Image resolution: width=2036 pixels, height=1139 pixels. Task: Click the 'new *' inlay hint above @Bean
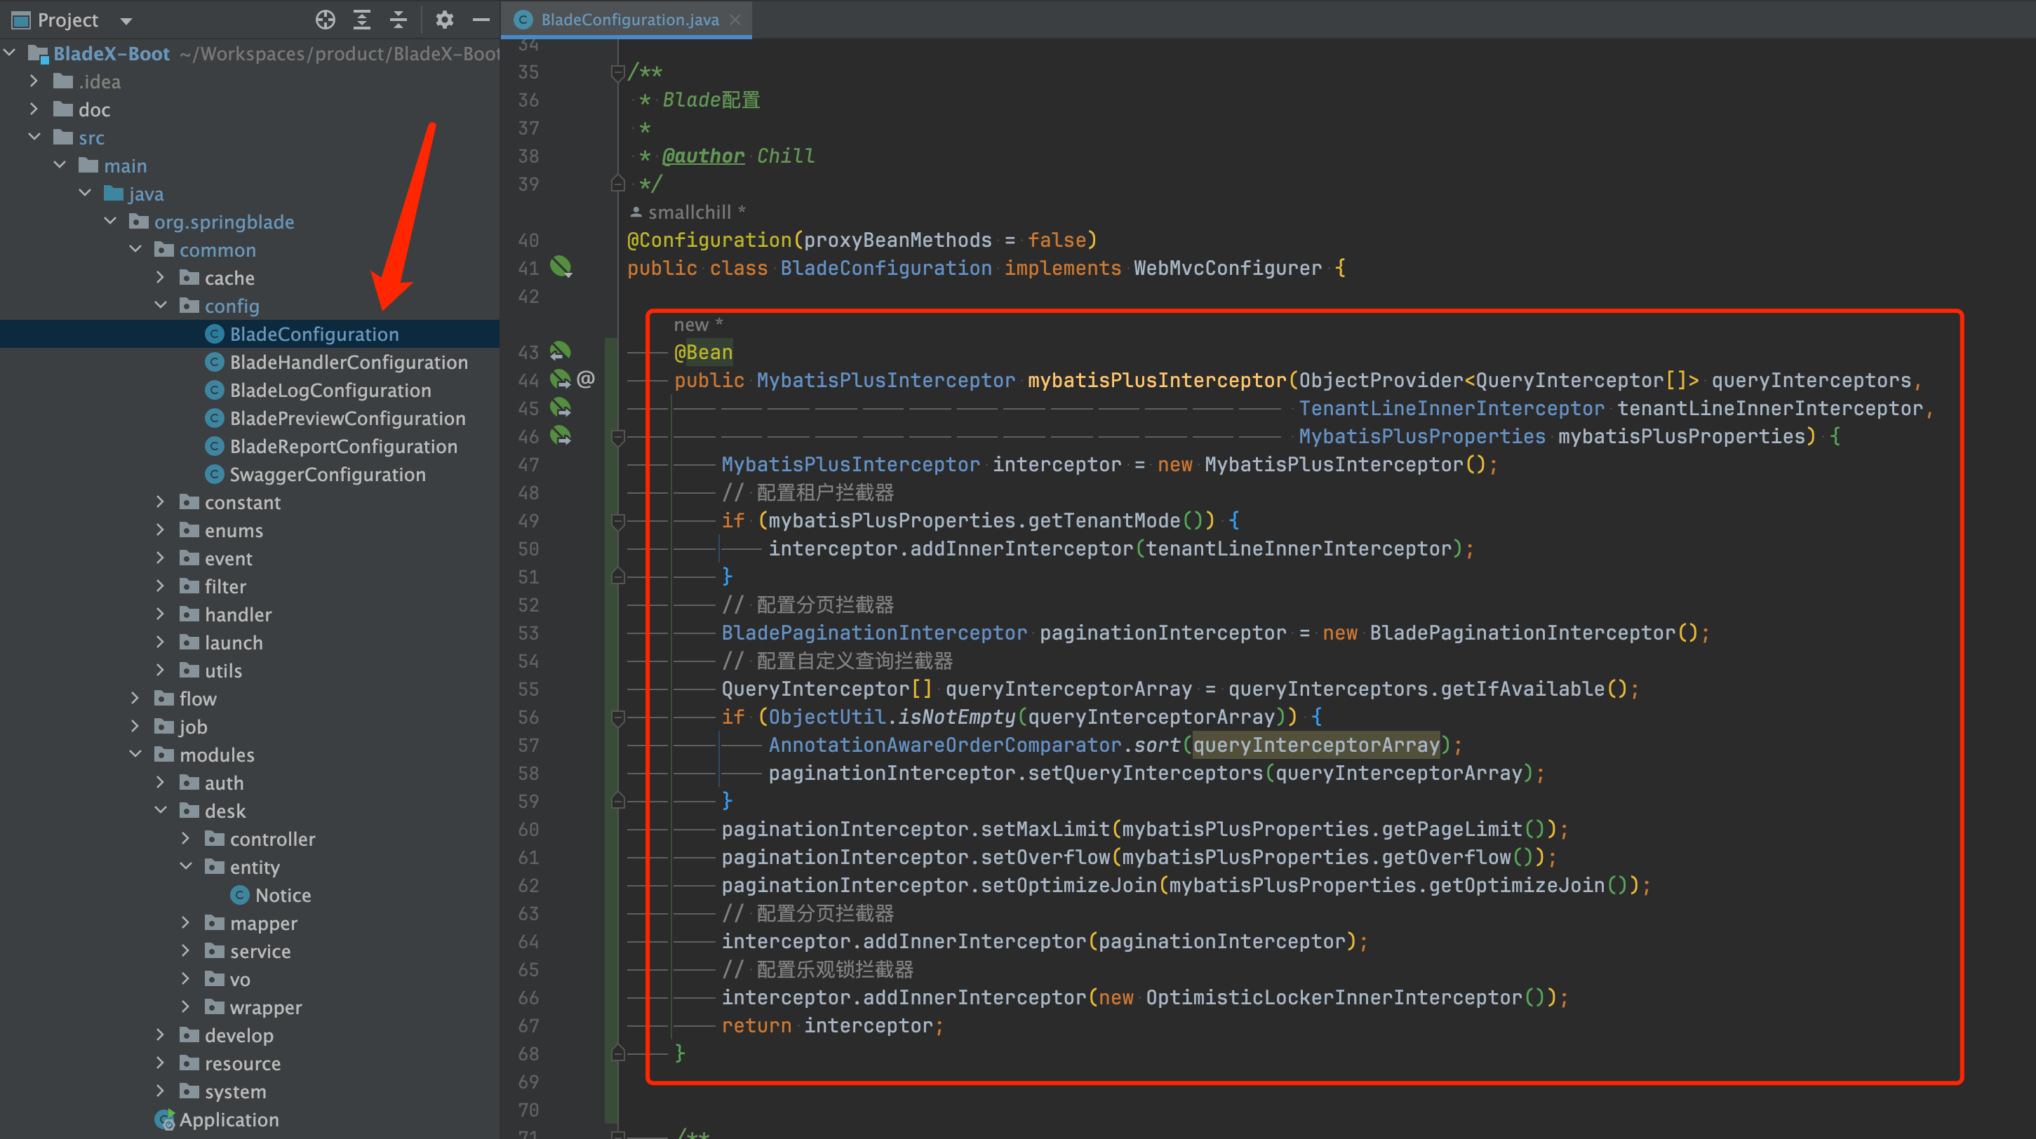[x=698, y=324]
